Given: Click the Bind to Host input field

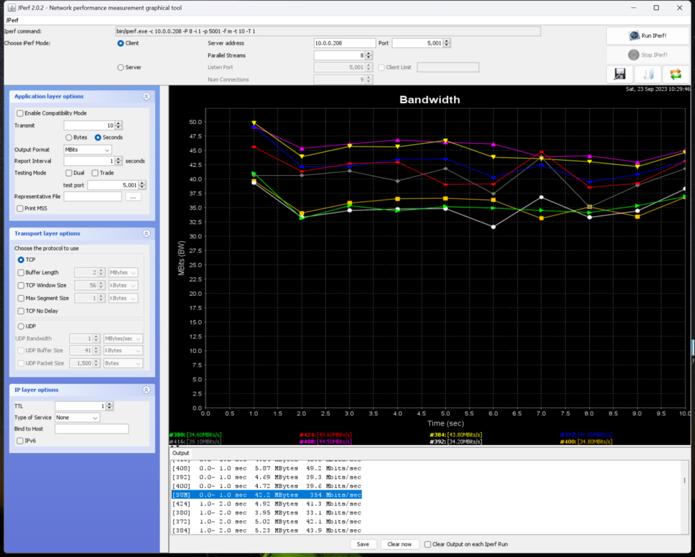Looking at the screenshot, I should 92,429.
